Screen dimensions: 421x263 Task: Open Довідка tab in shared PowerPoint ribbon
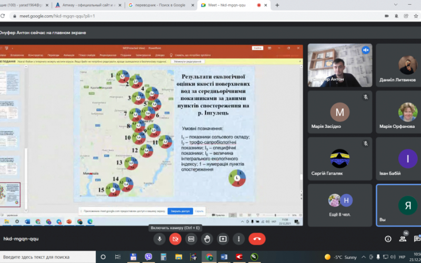[x=160, y=55]
